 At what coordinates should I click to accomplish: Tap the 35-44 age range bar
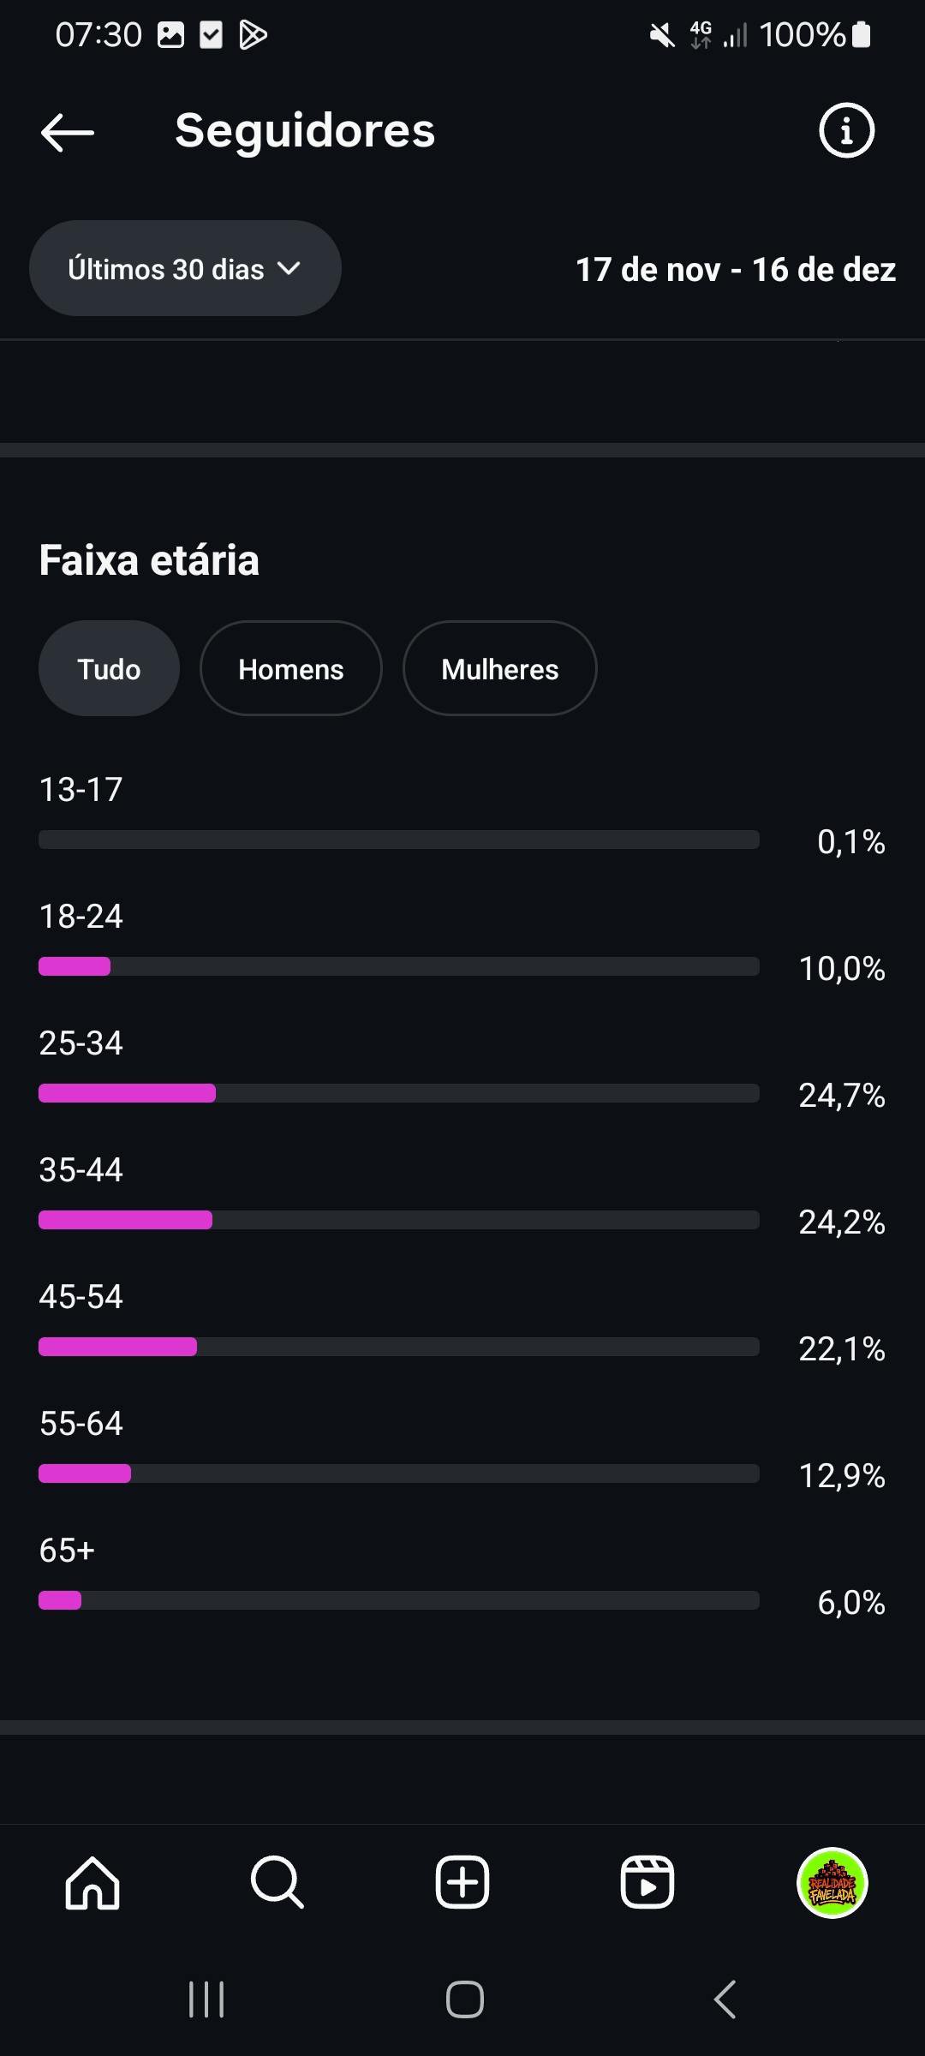[x=399, y=1220]
